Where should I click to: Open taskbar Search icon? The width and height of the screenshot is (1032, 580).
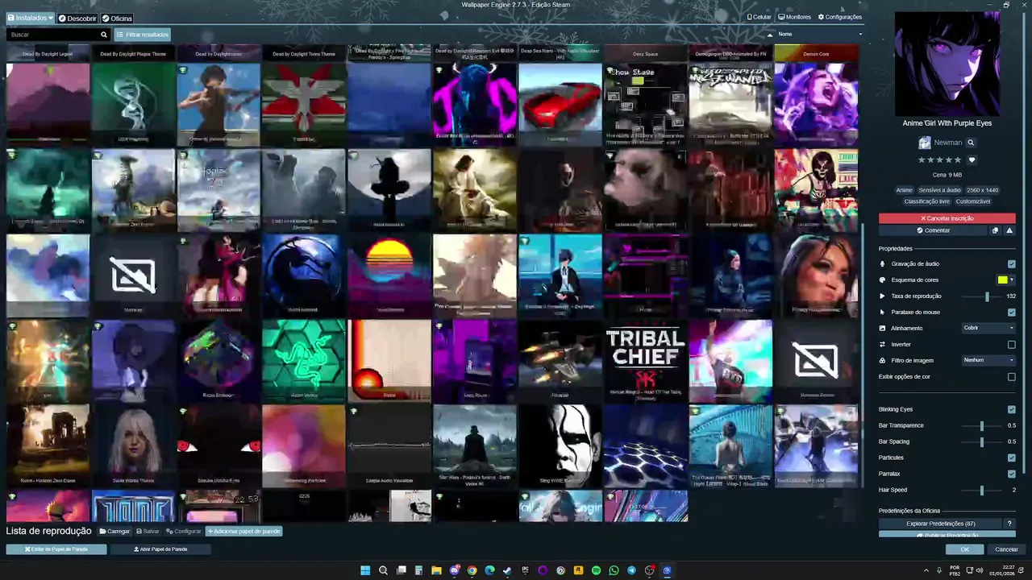(383, 570)
